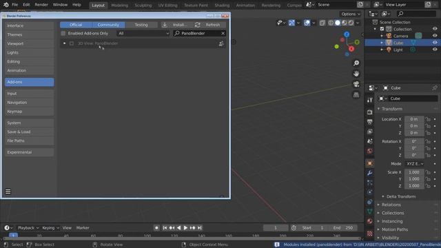Hide the Cube via eye icon
Image resolution: width=441 pixels, height=248 pixels.
tap(435, 43)
